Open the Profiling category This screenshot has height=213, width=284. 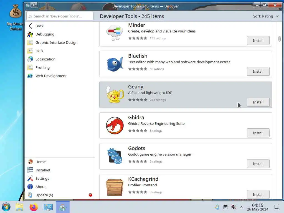click(x=60, y=68)
